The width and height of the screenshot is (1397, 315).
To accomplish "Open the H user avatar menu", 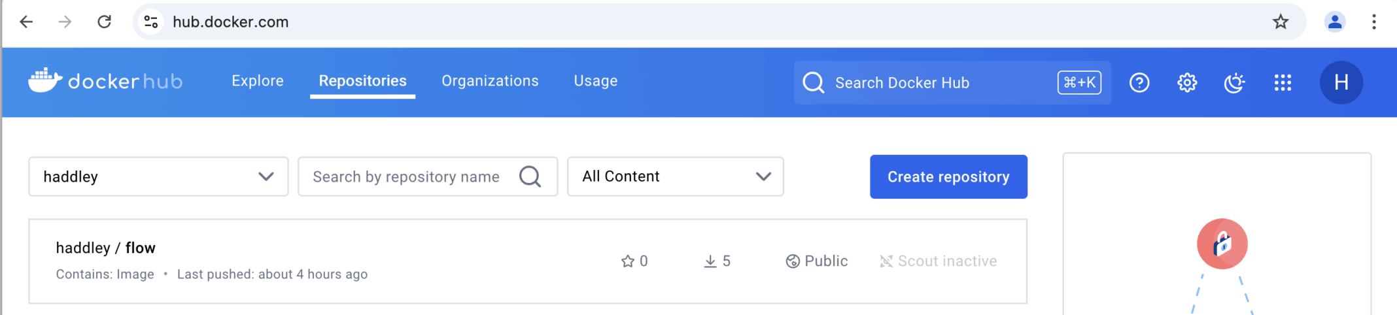I will pos(1341,83).
